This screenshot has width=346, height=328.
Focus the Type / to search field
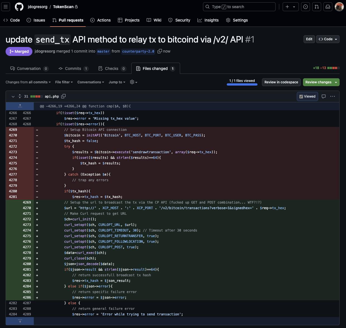[239, 7]
